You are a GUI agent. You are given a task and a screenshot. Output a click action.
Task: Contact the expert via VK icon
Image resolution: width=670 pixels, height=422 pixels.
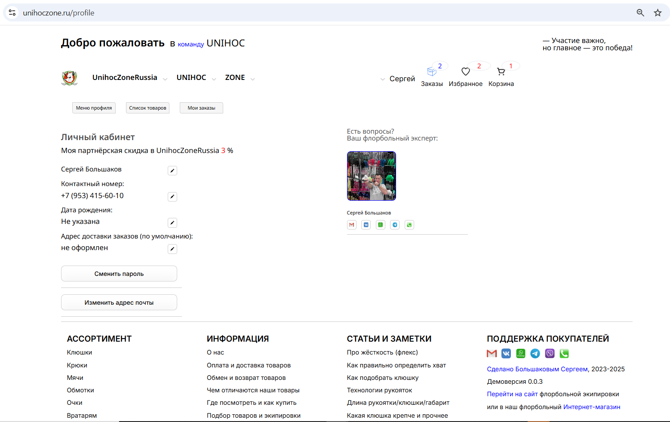pos(366,225)
